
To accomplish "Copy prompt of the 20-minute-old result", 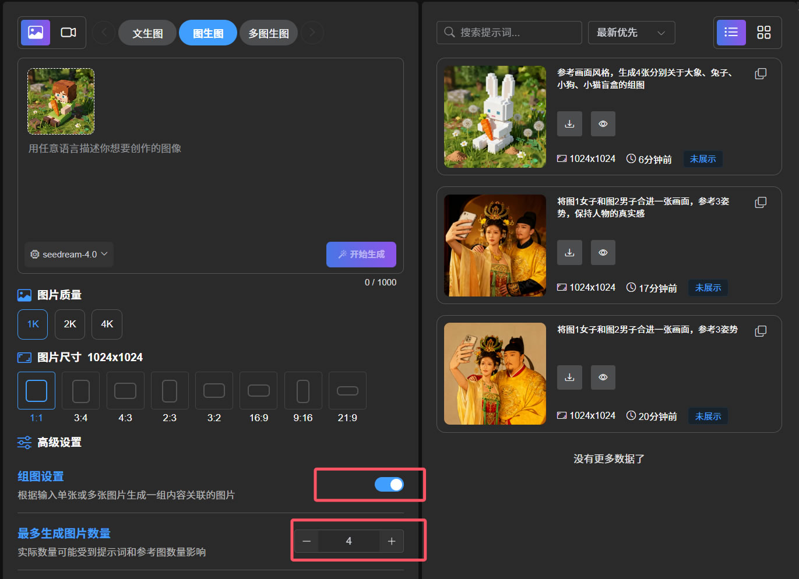I will click(x=761, y=331).
